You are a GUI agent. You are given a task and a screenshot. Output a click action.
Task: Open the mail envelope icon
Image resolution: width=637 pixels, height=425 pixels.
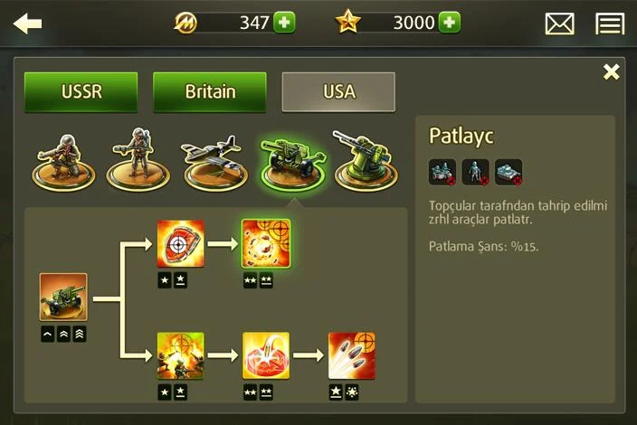coord(559,24)
